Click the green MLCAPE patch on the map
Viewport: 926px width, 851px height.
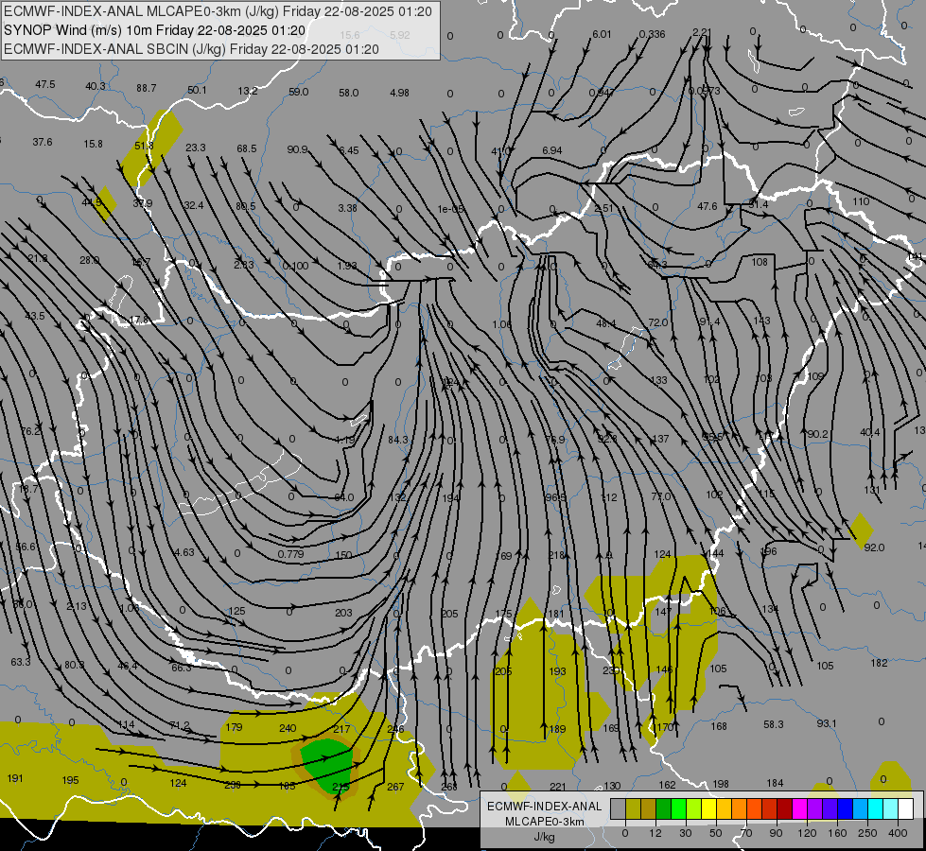[x=328, y=764]
